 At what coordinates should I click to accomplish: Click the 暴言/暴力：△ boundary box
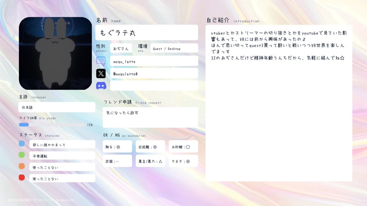pos(150,161)
